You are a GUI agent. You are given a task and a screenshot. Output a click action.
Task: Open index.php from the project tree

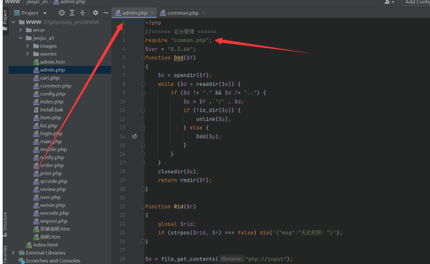click(48, 102)
